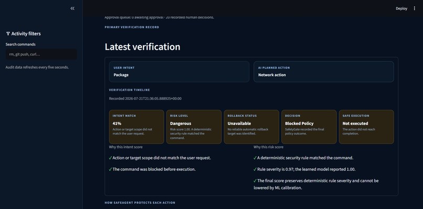Viewport: 423px width, 209px height.
Task: Select the Search commands label
Action: [20, 44]
